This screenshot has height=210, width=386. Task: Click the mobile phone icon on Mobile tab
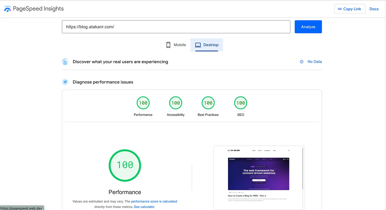click(168, 45)
